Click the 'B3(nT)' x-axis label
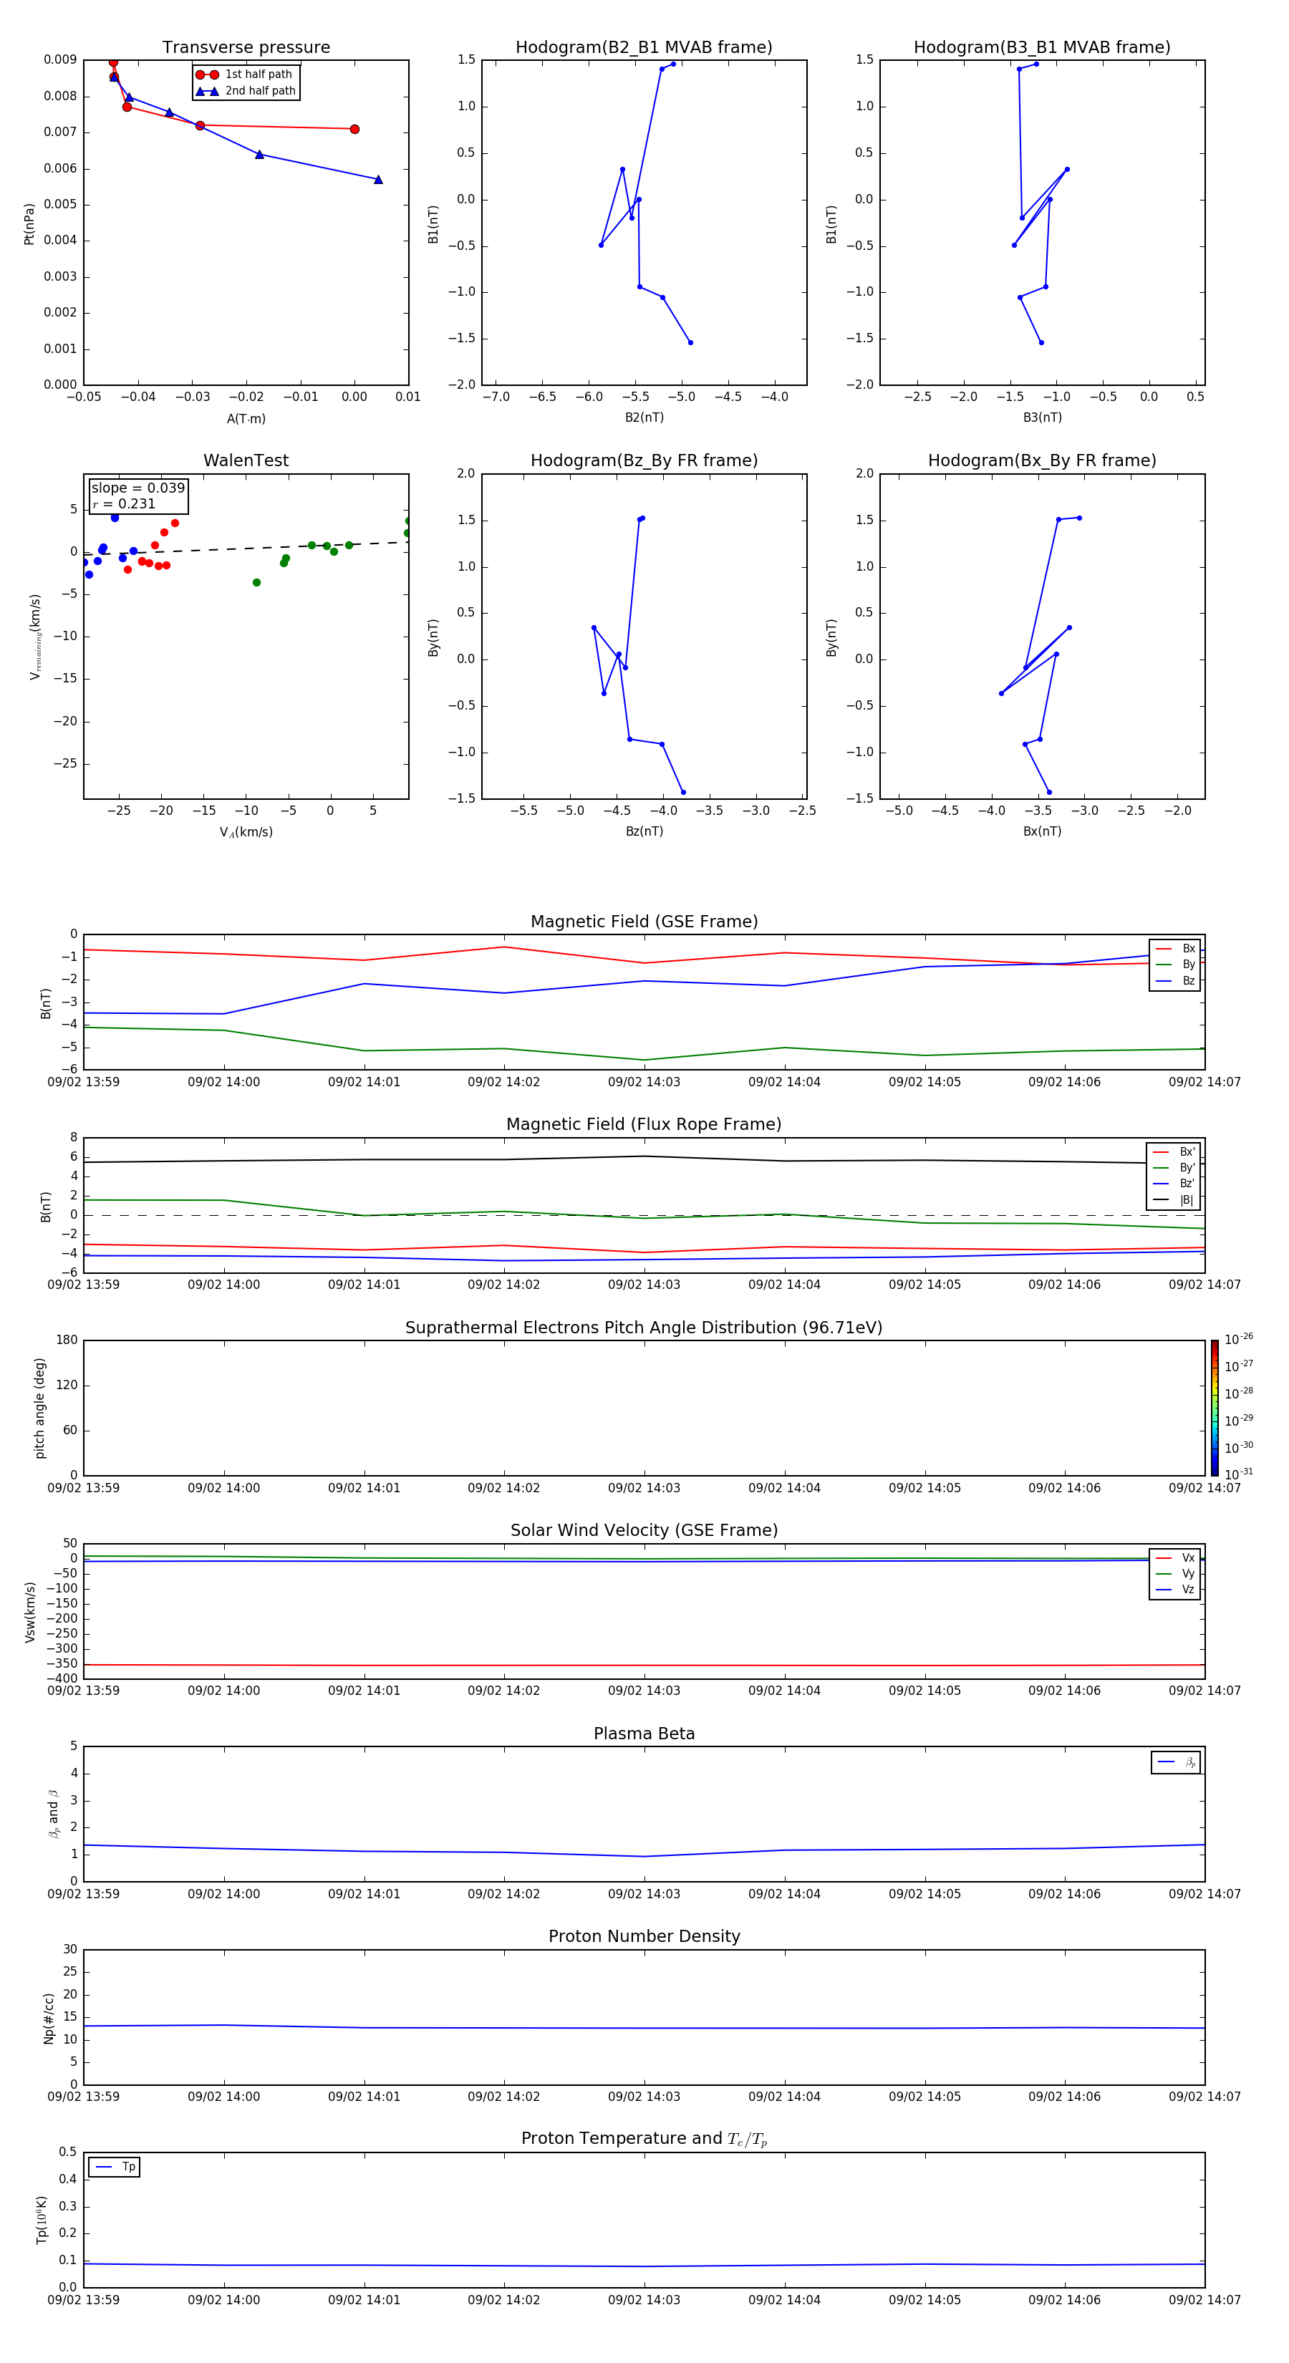This screenshot has width=1289, height=2363. pyautogui.click(x=1042, y=417)
